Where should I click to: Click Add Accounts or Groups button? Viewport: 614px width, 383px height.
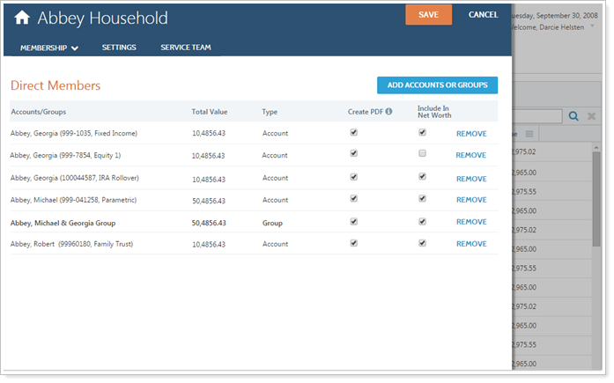[x=437, y=85]
